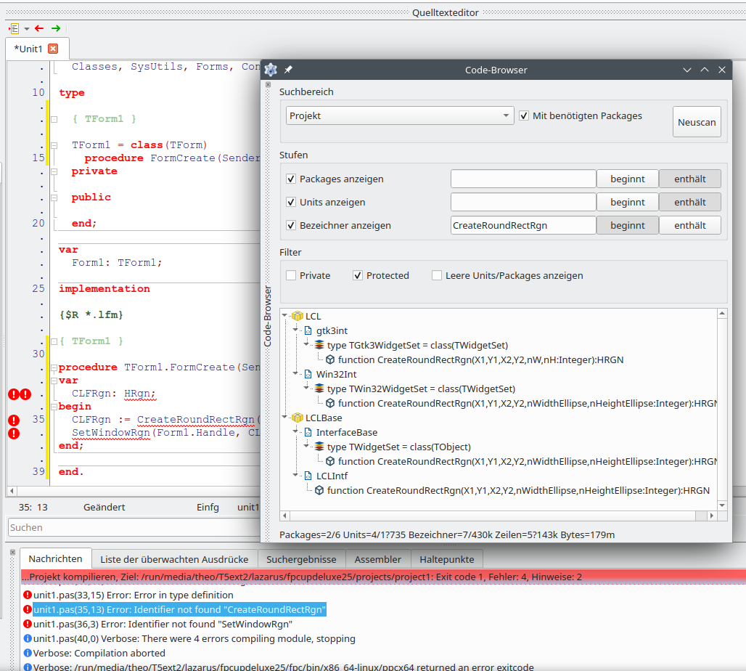Image resolution: width=746 pixels, height=671 pixels.
Task: Toggle 'beginnt' for the Bezeichner row
Action: (x=628, y=225)
